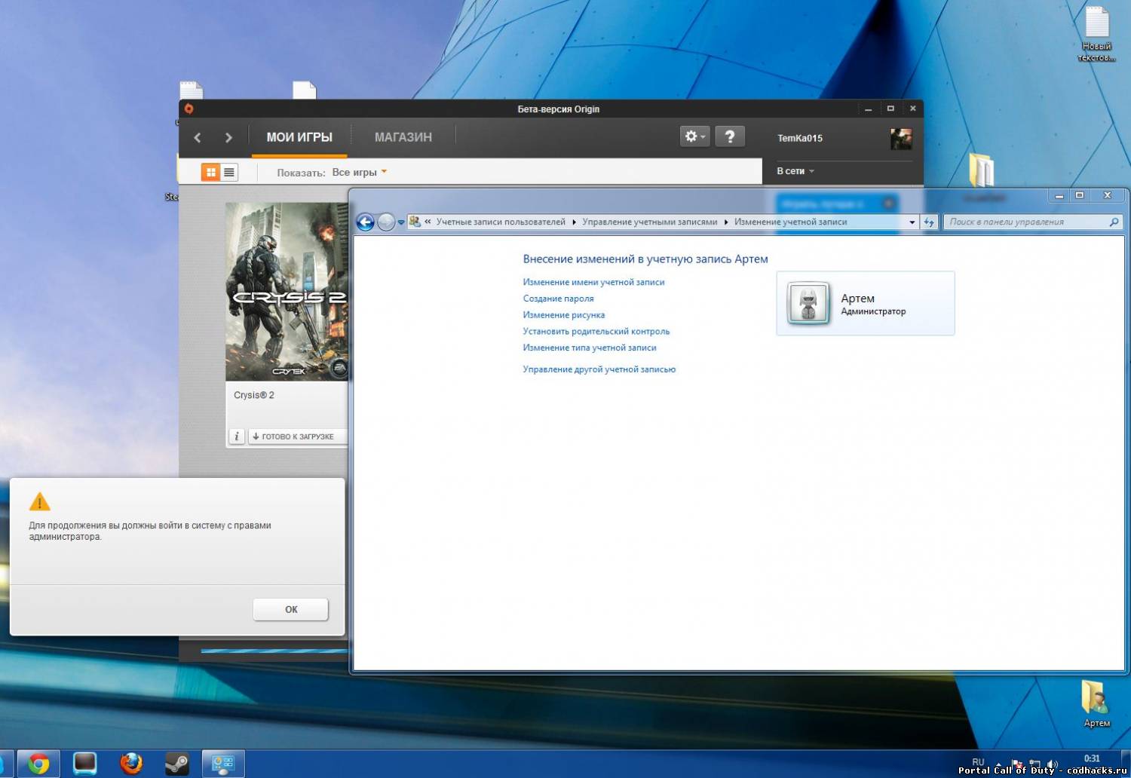Select the desktop folder icon above Control Panel
The image size is (1131, 778).
pos(981,170)
